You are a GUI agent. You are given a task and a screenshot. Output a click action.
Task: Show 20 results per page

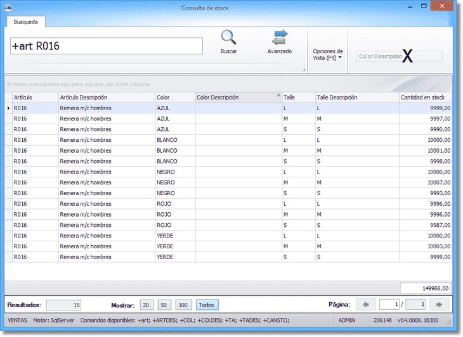[147, 305]
